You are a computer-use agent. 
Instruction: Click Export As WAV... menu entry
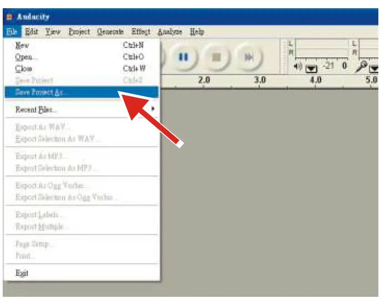coord(81,127)
